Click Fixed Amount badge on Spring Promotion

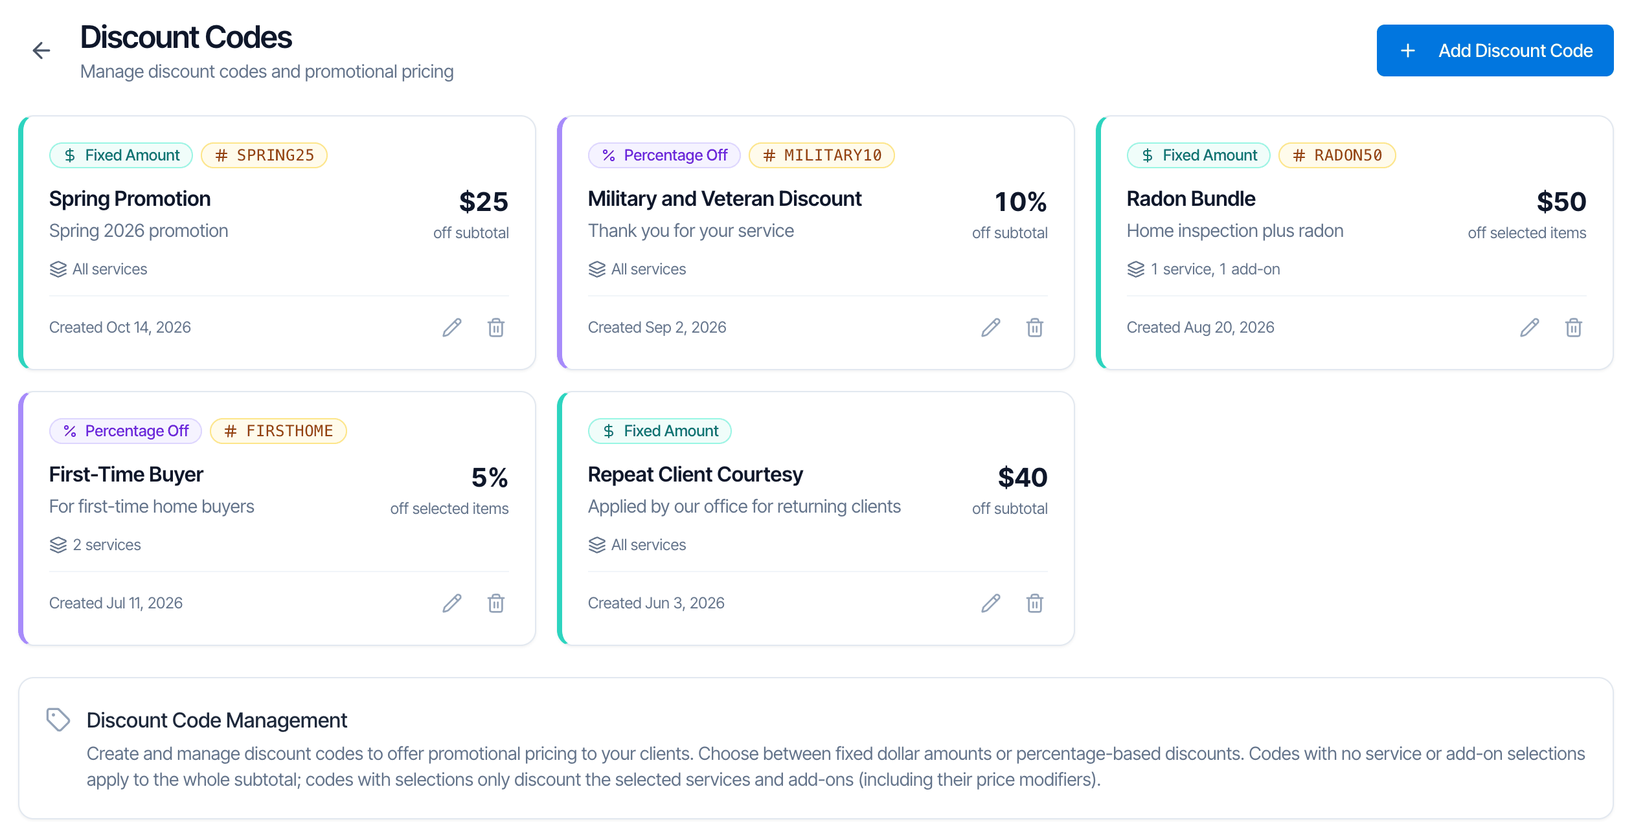point(121,155)
